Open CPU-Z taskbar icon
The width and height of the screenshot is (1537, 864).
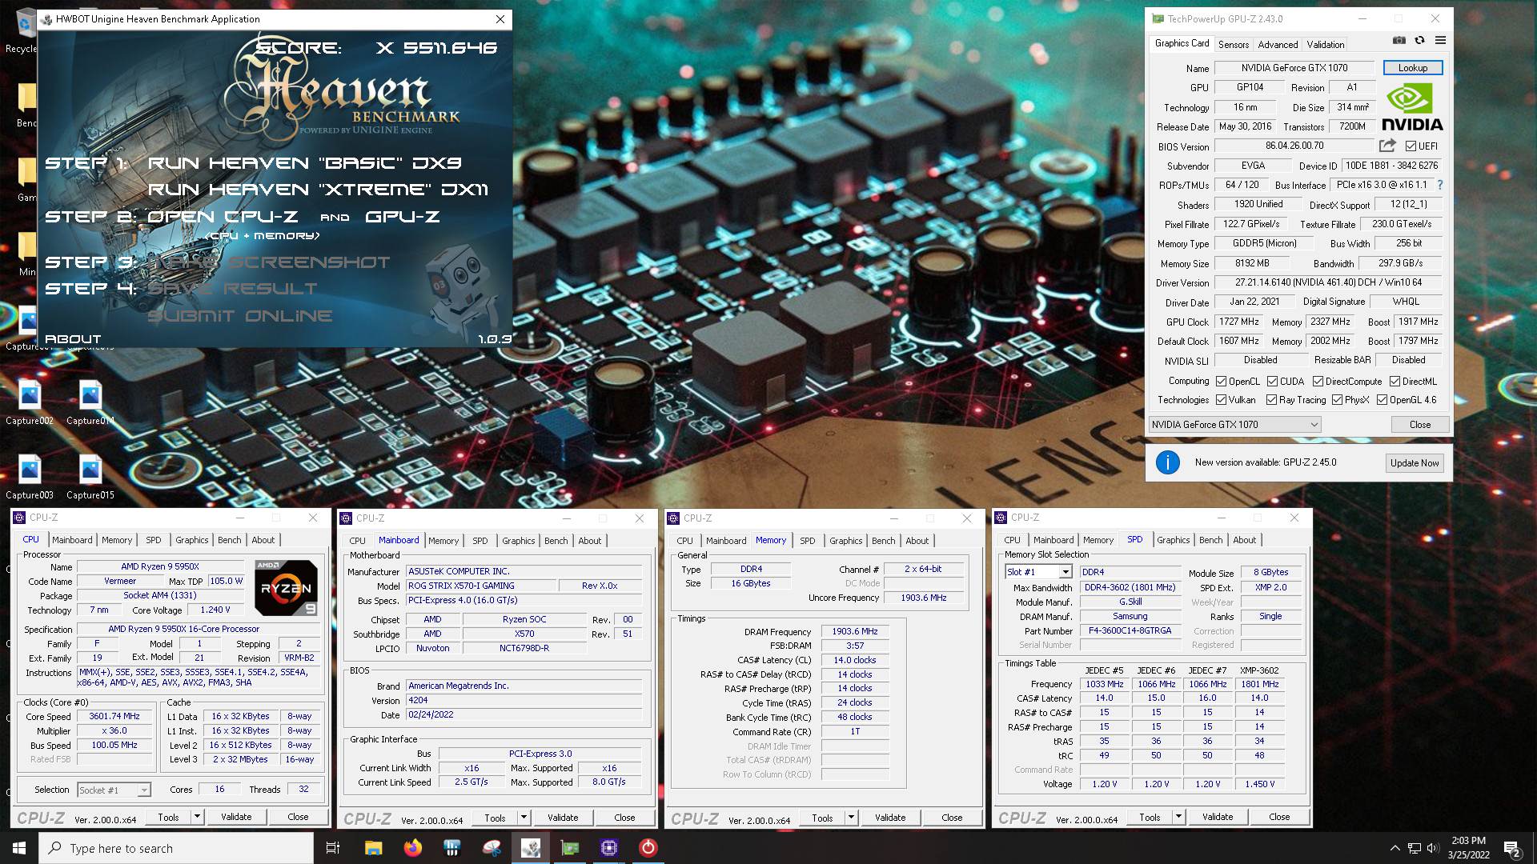(x=608, y=848)
